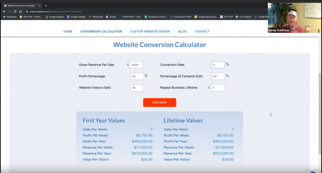Open PNC Bank bookmark

click(31, 17)
